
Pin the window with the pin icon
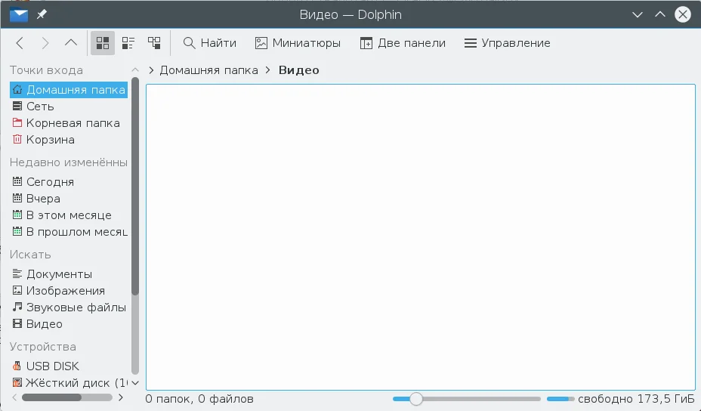pyautogui.click(x=42, y=14)
